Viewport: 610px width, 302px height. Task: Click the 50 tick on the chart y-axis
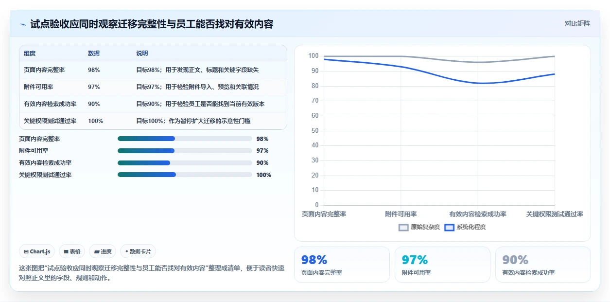click(315, 130)
